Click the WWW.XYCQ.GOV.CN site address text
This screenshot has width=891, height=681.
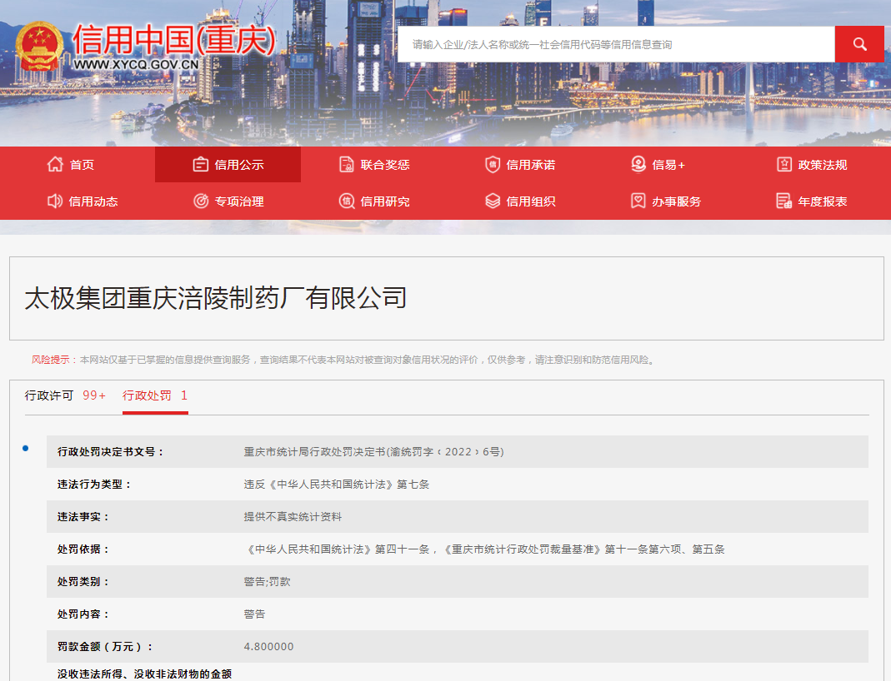point(136,64)
